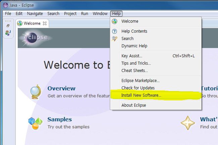Open the Run menu
Viewport: 218px width, 145px height.
tap(85, 14)
